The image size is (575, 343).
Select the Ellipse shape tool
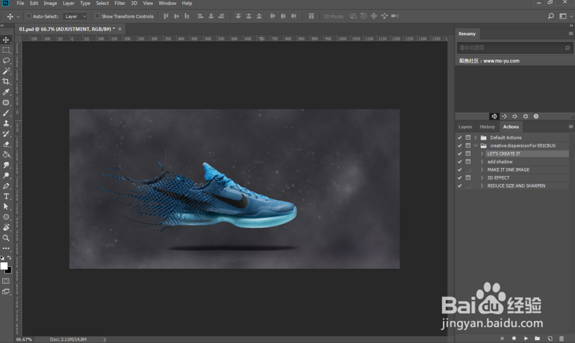coord(6,217)
